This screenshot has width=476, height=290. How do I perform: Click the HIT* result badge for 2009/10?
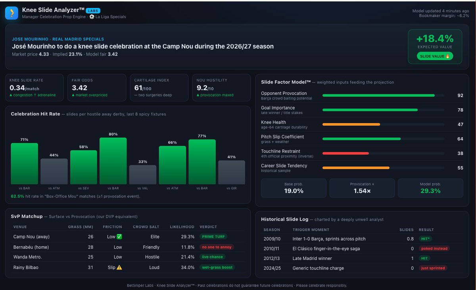coord(425,239)
